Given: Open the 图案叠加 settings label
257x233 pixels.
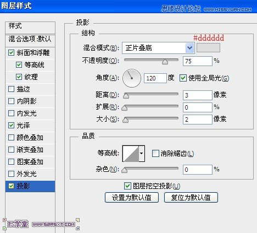Looking at the screenshot, I should click(x=30, y=162).
